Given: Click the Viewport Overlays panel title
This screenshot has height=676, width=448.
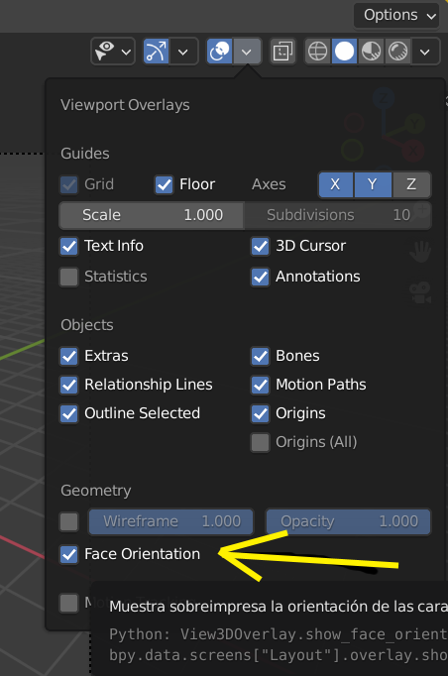Looking at the screenshot, I should (x=125, y=105).
